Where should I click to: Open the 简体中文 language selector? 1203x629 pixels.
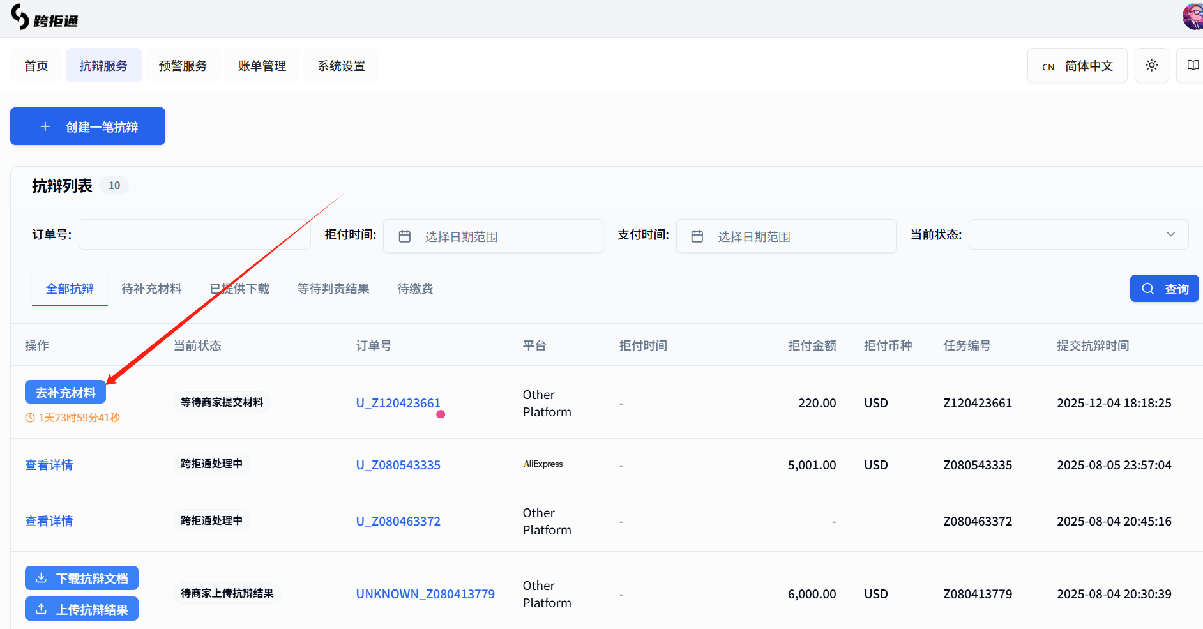click(x=1077, y=66)
